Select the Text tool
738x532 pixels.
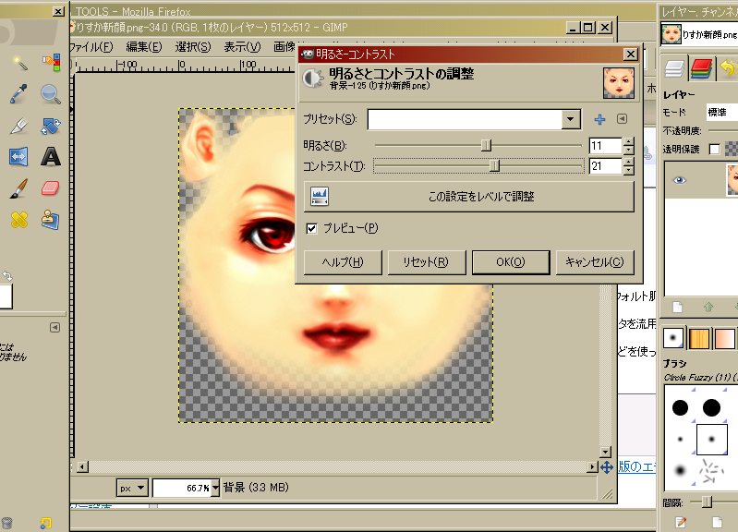51,157
